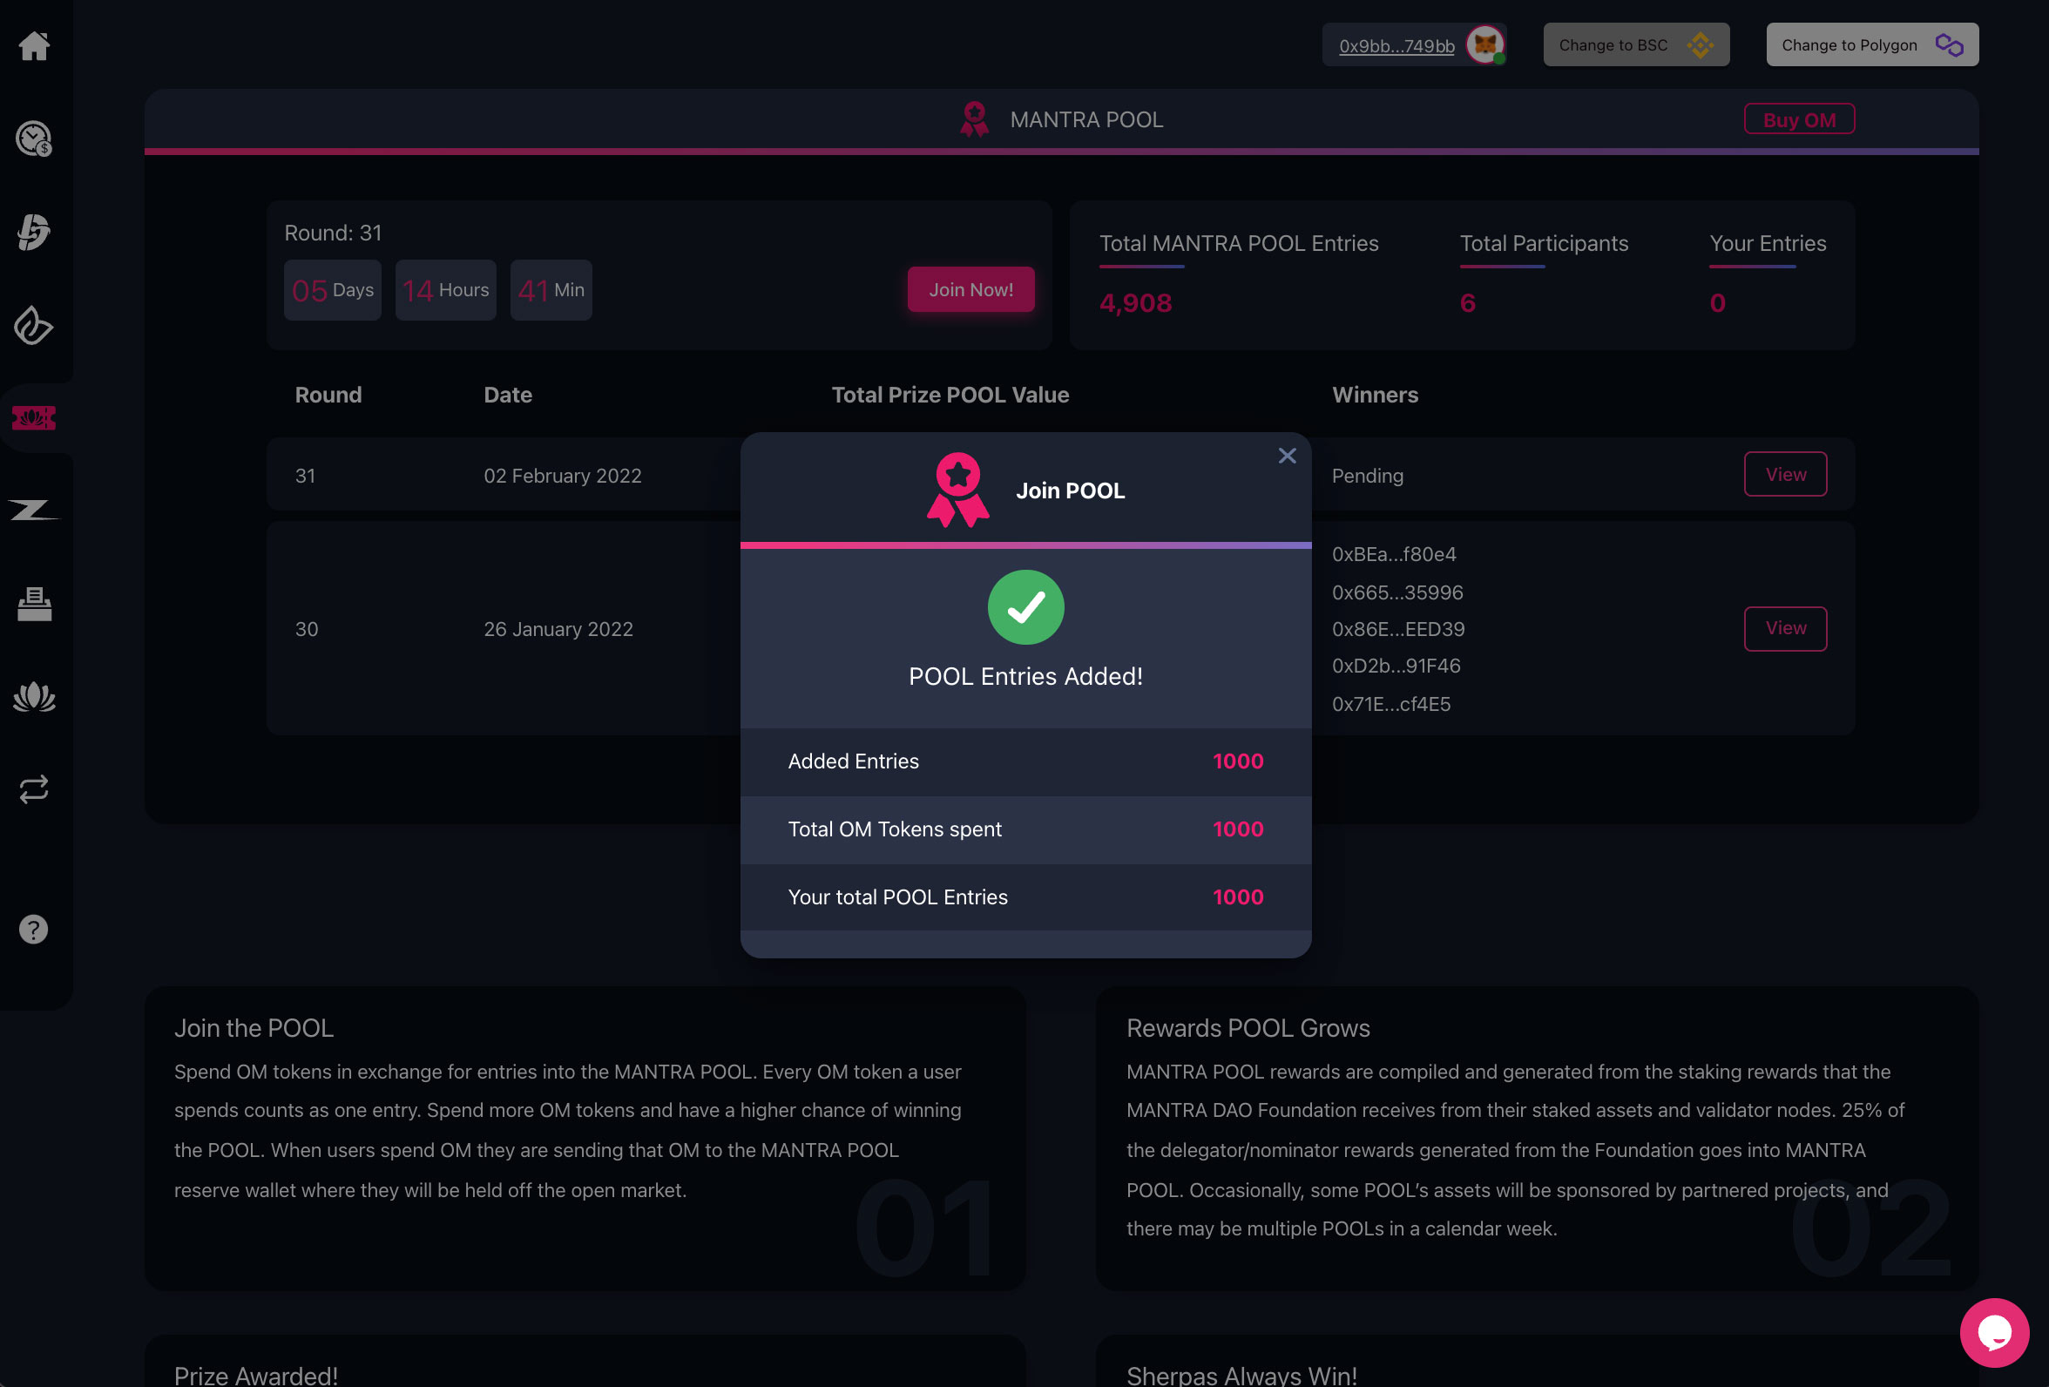The width and height of the screenshot is (2049, 1387).
Task: Click the Join Now! button
Action: (970, 290)
